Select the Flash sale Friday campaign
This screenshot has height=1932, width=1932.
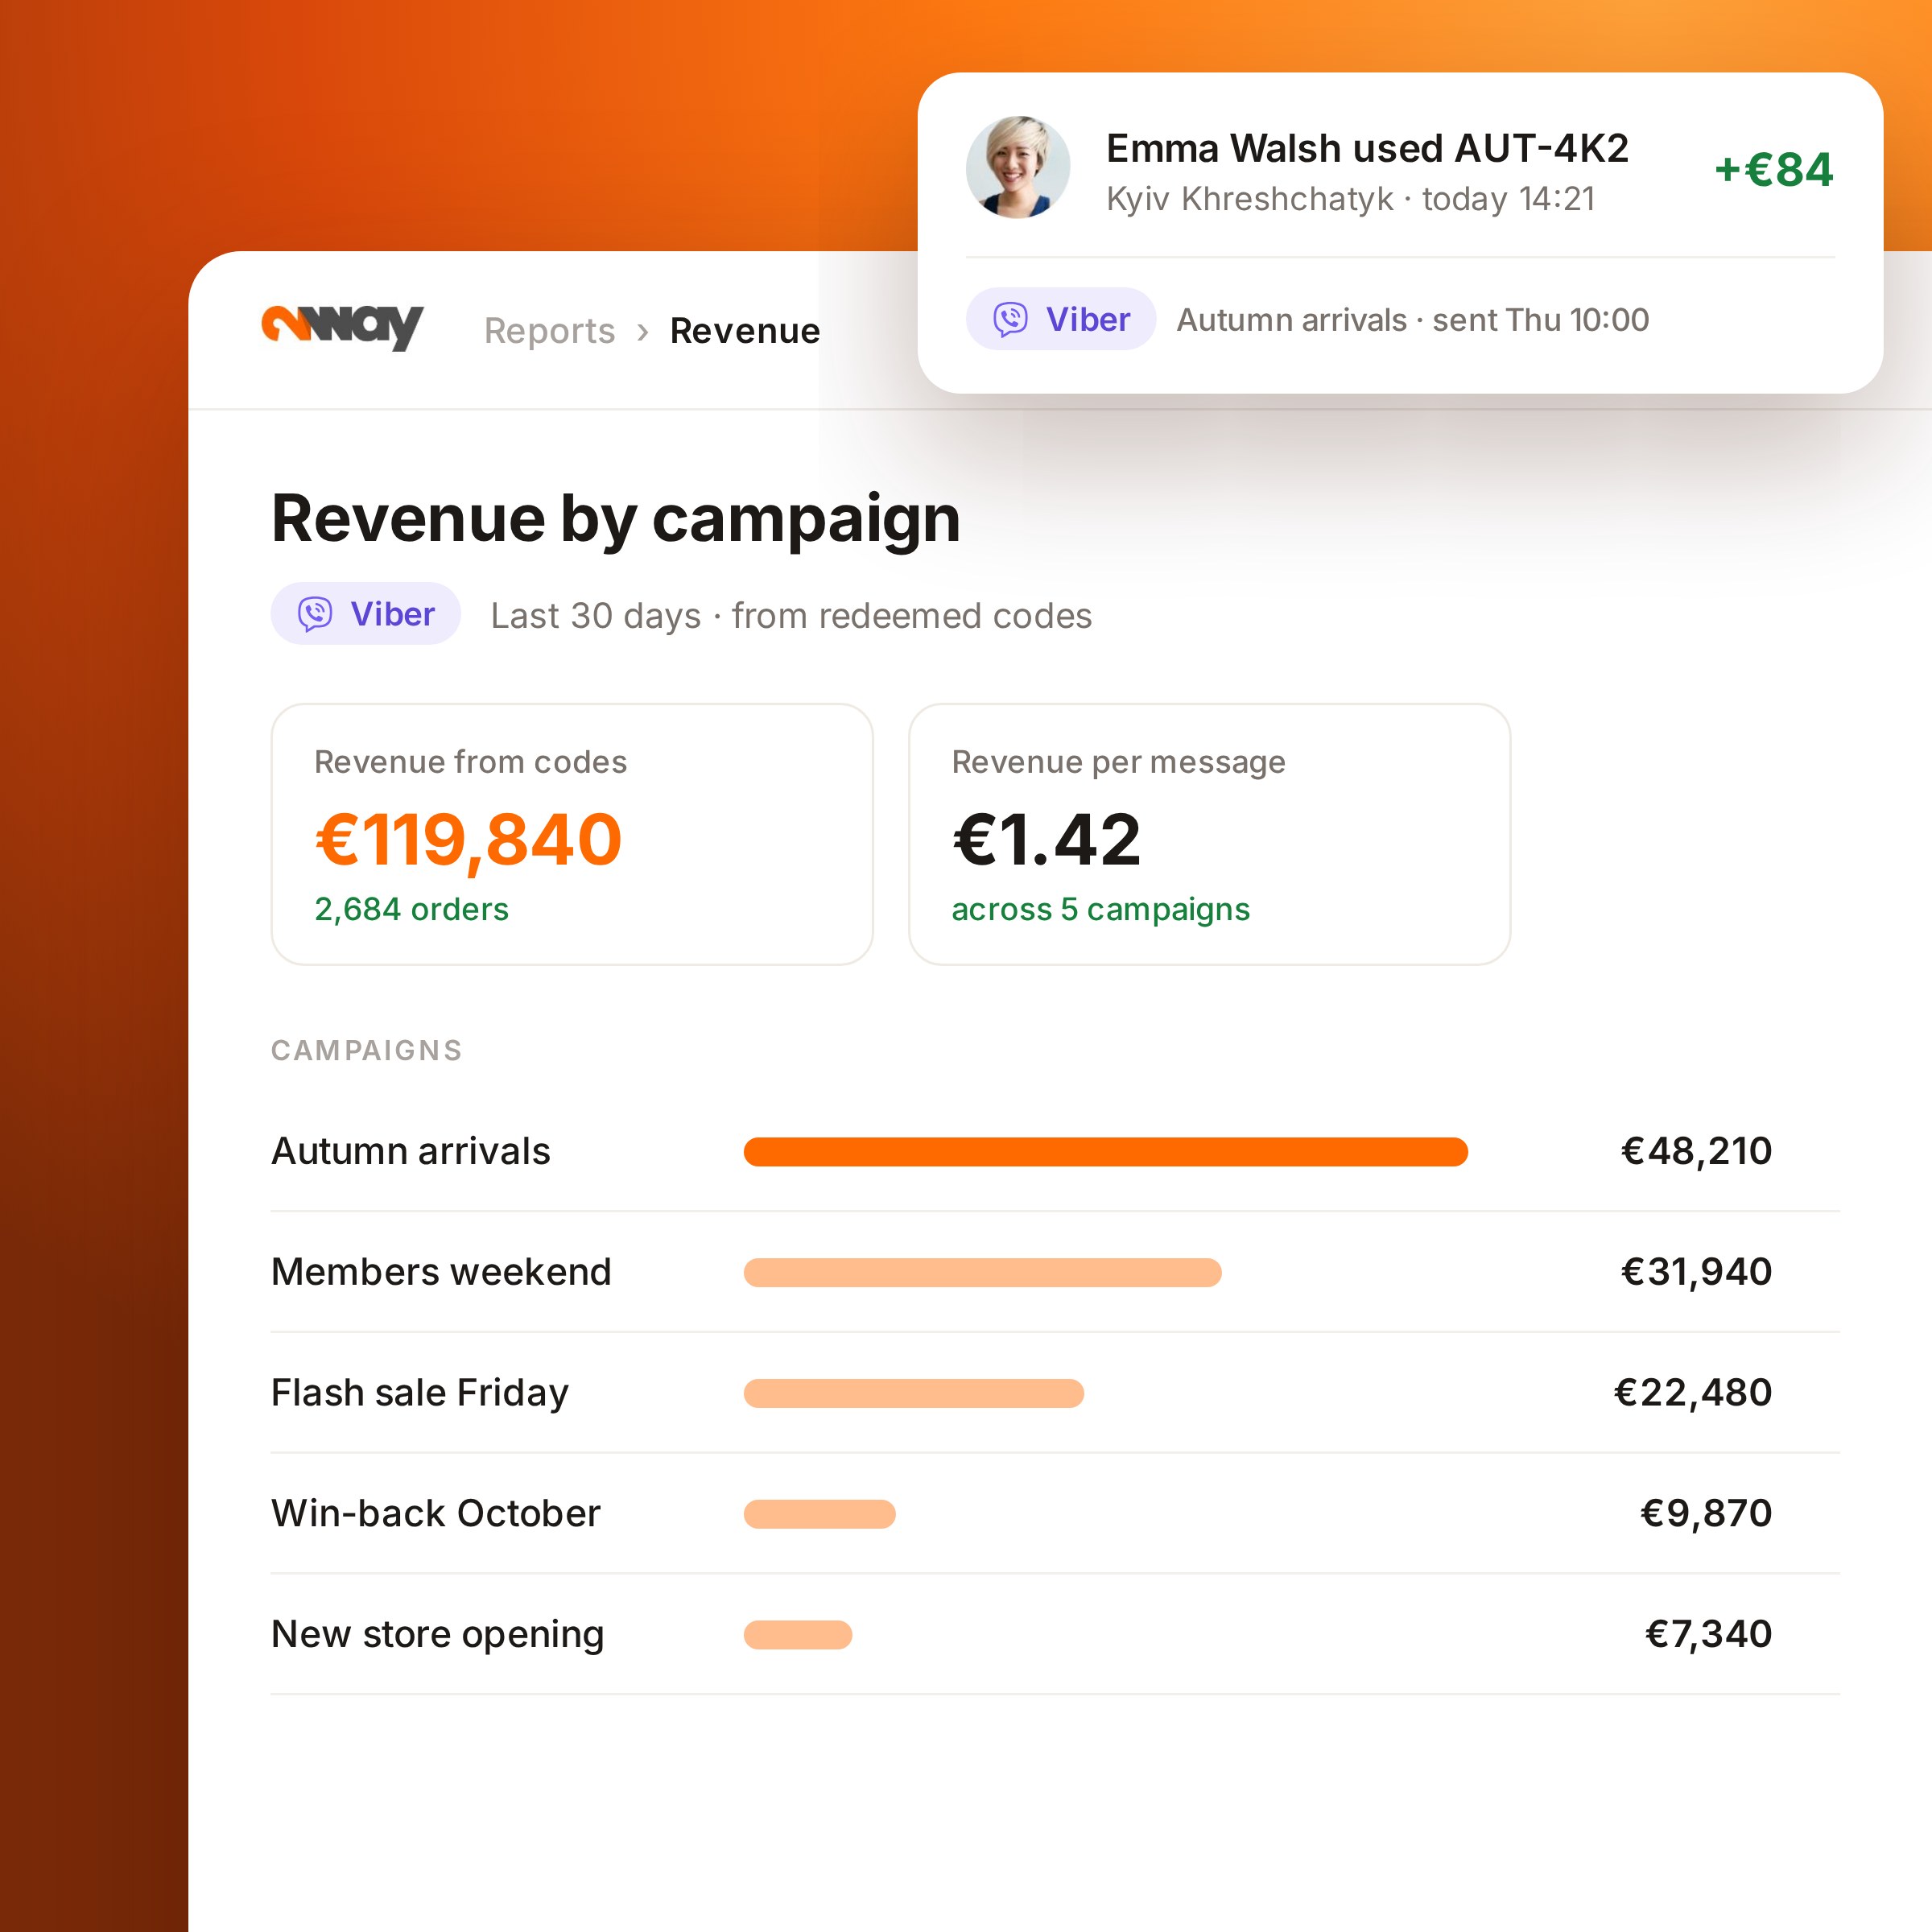pyautogui.click(x=1055, y=1393)
